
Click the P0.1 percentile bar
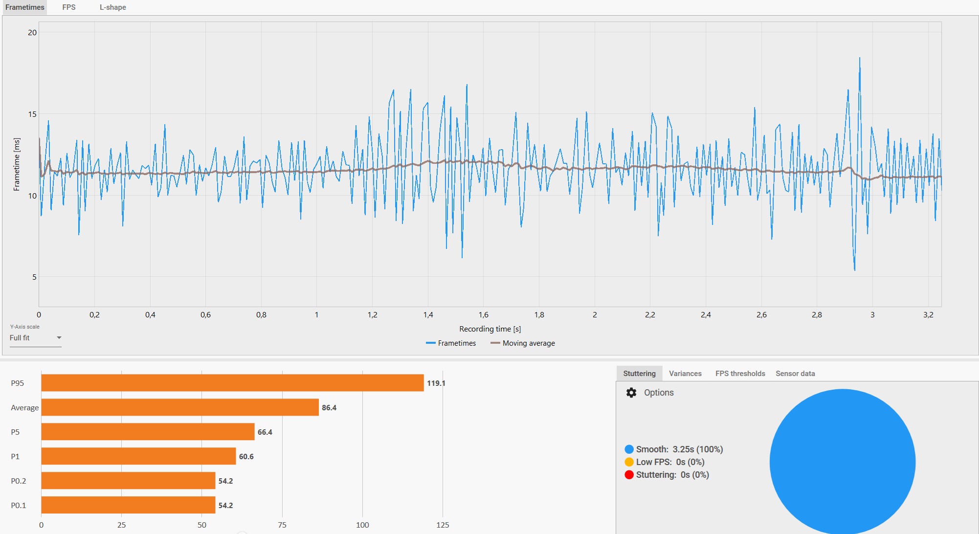[x=128, y=505]
